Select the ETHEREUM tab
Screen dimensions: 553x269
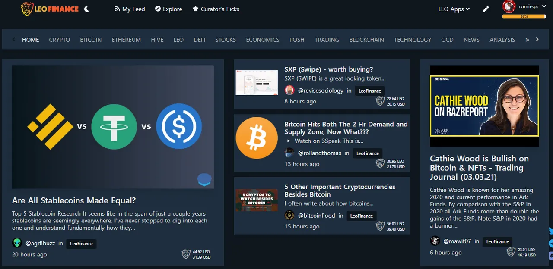pyautogui.click(x=126, y=40)
